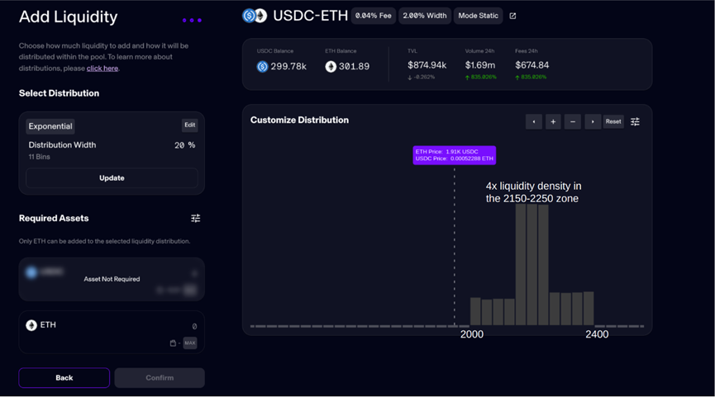
Task: Follow the 'click here' distributions link
Action: click(x=102, y=69)
